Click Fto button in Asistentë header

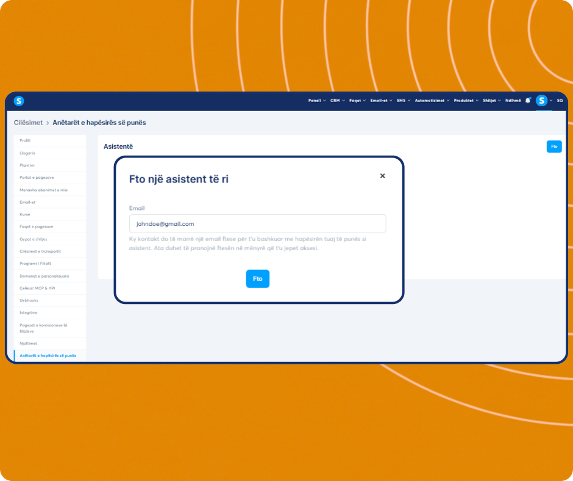[554, 146]
